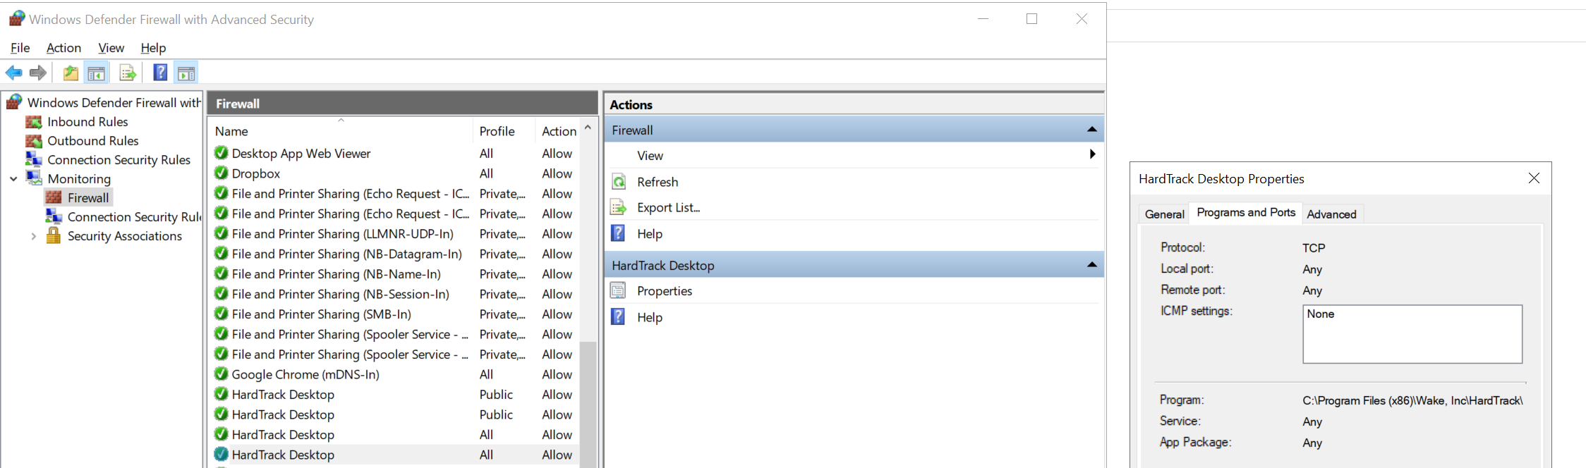Click the root Windows Defender Firewall tree icon

(14, 102)
